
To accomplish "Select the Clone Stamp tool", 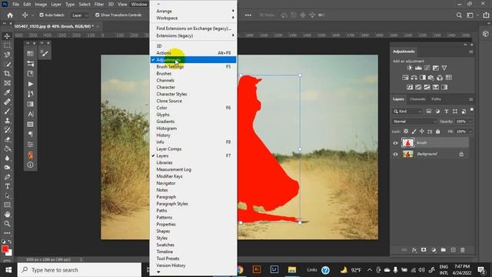I will coord(7,121).
